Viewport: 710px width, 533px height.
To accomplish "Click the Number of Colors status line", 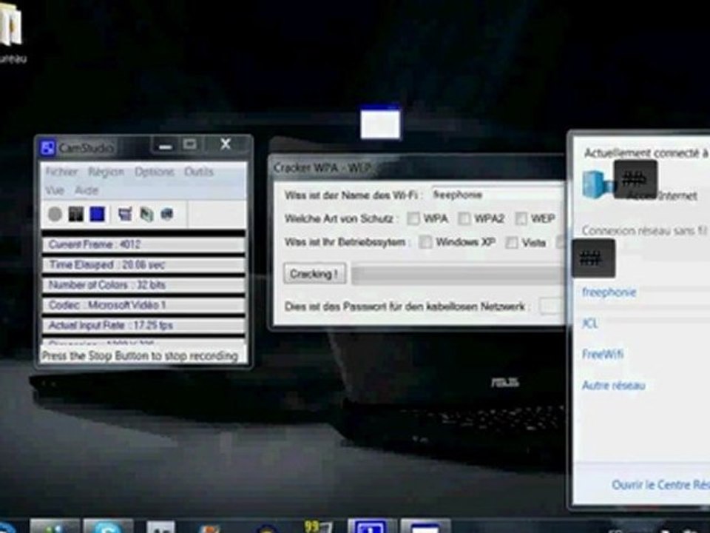I will pyautogui.click(x=143, y=285).
